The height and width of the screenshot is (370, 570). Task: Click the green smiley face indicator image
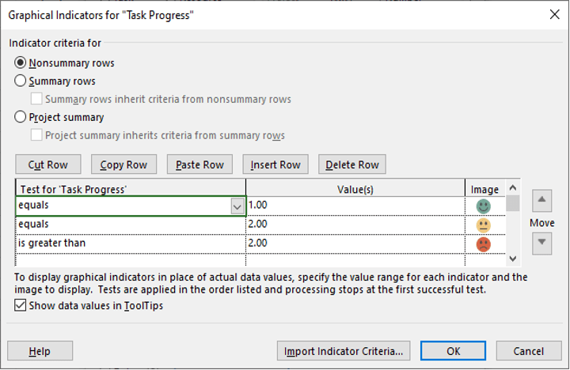tap(483, 206)
